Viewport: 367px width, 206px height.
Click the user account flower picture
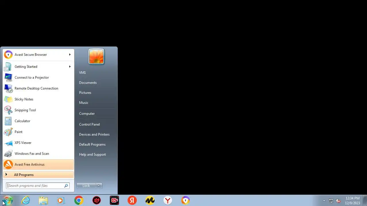96,56
